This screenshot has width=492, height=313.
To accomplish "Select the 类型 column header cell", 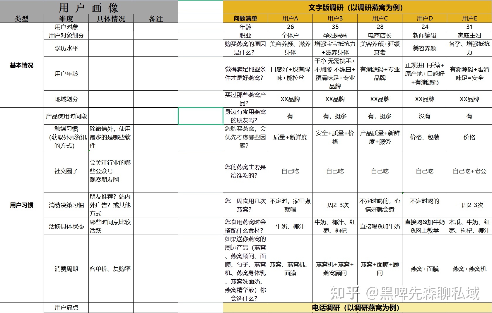I will coord(22,19).
